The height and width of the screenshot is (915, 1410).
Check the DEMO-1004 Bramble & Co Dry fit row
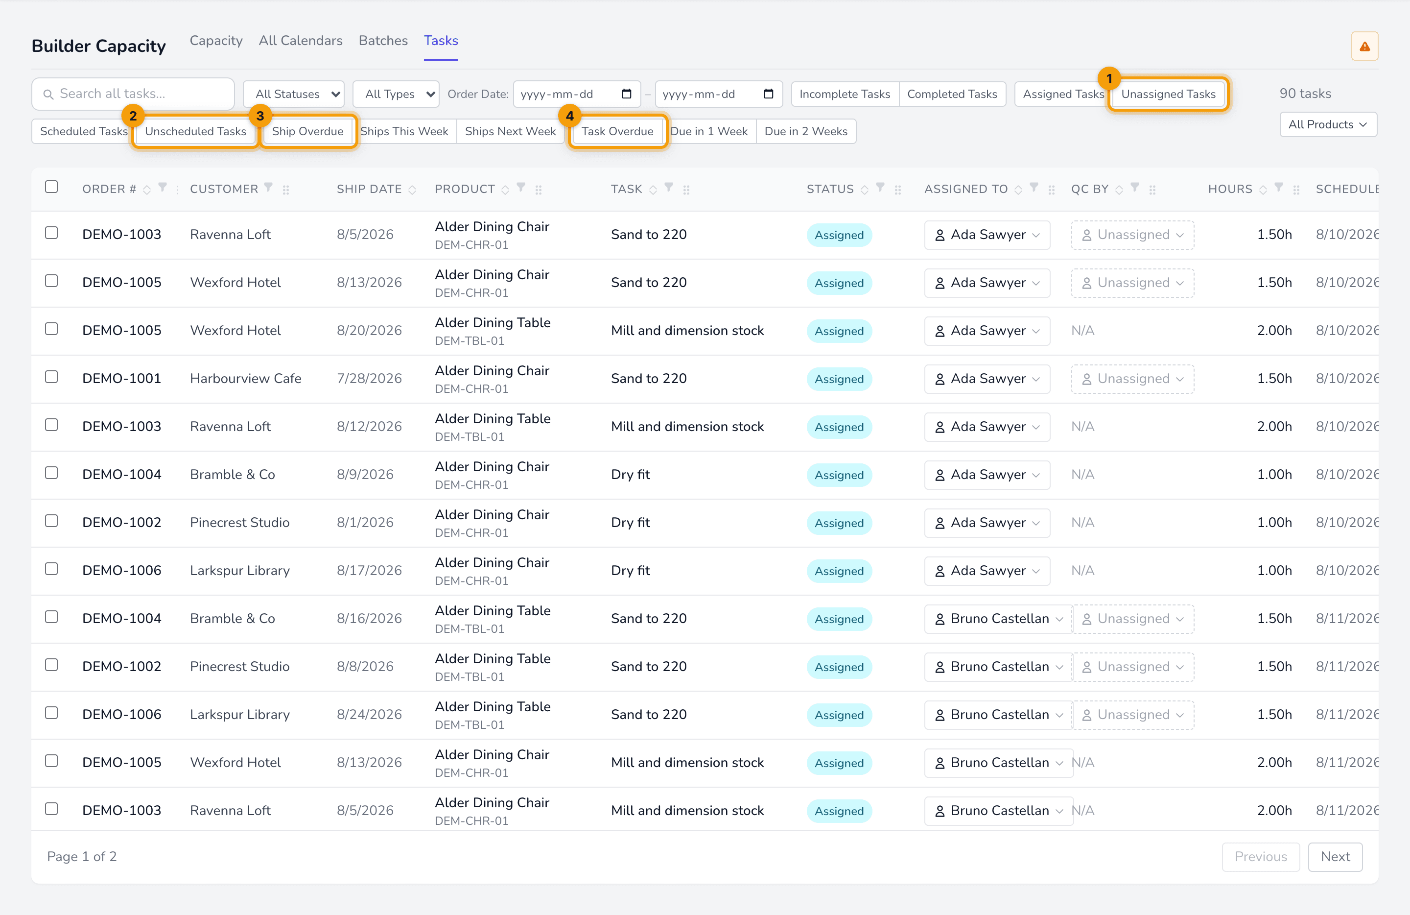click(x=51, y=473)
